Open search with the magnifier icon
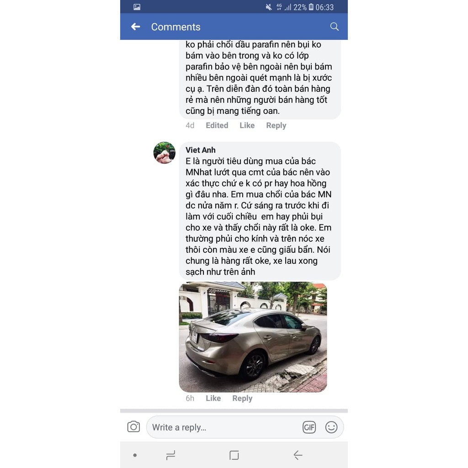Screen dimensions: 468x468 click(x=334, y=27)
